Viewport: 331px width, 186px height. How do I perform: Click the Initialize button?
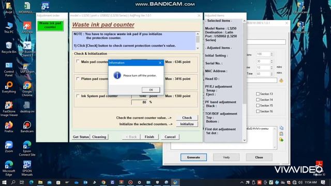[187, 124]
